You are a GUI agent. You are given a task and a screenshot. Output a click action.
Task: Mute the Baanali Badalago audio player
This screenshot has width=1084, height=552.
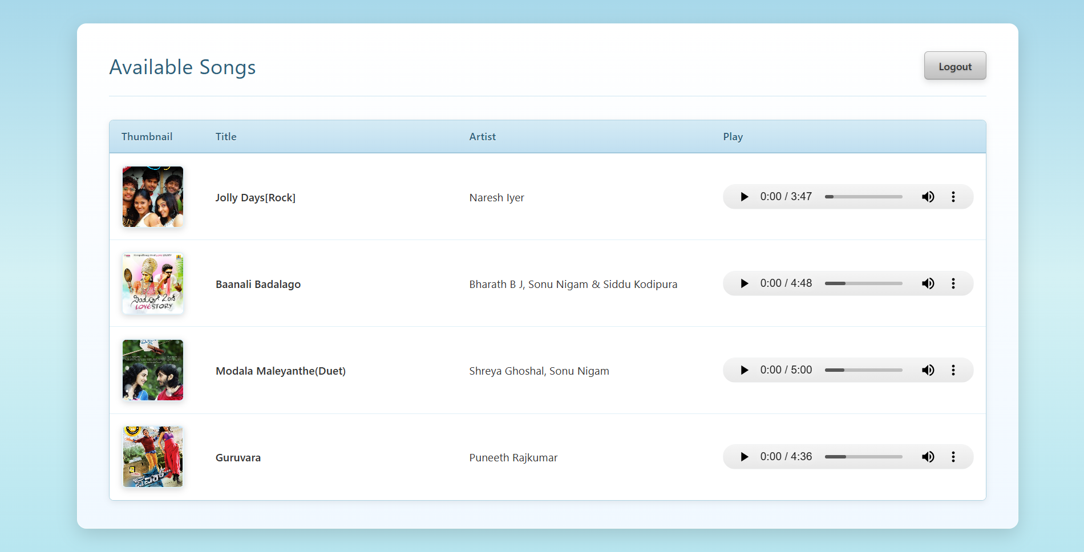[928, 283]
